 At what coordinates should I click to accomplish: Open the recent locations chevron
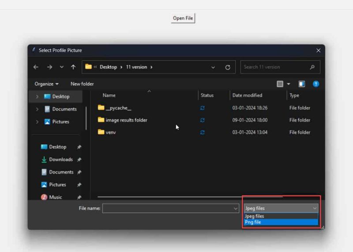click(x=61, y=67)
